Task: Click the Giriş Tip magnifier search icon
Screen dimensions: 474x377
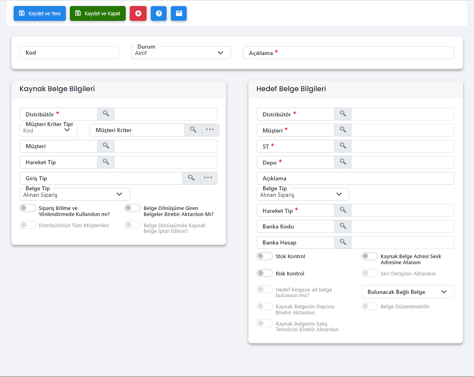Action: coord(192,178)
